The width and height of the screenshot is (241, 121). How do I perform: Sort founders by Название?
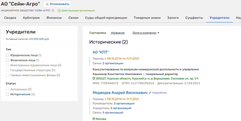point(118,33)
